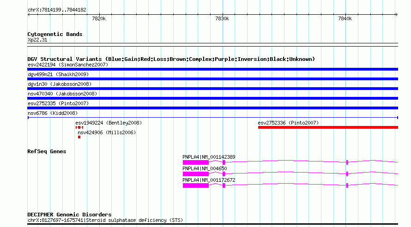Click the esv1949224 (Bentley2008) label

click(x=109, y=123)
